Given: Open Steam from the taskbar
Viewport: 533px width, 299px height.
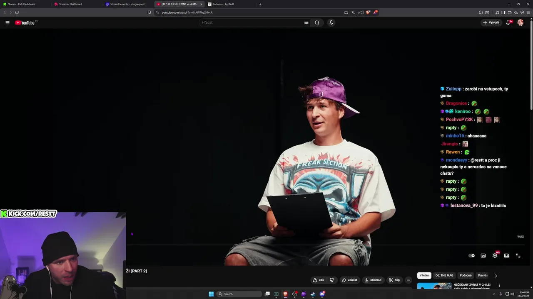Looking at the screenshot, I should pos(313,294).
